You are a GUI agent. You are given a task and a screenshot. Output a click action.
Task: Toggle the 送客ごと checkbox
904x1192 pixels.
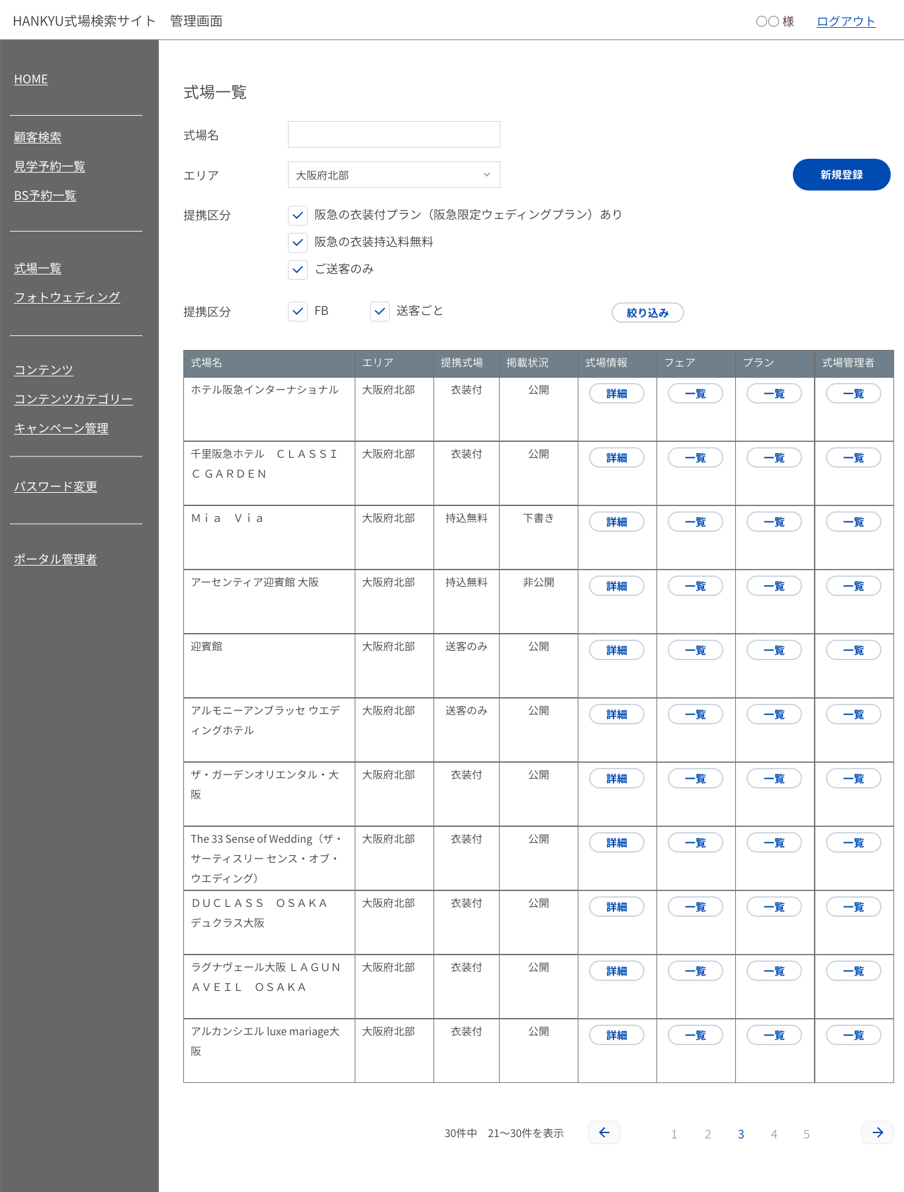380,311
